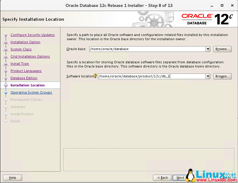
Task: Select the current Installation Location step
Action: click(x=28, y=85)
